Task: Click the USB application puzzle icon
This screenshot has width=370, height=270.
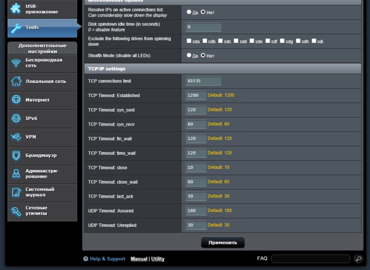Action: coord(16,9)
